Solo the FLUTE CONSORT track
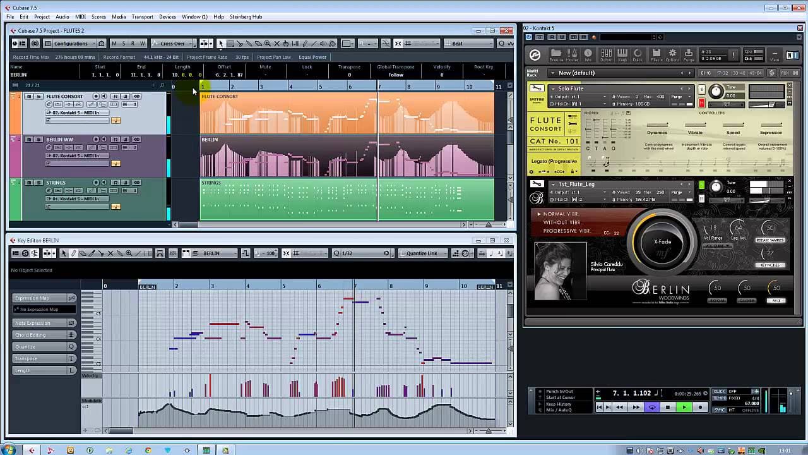 tap(38, 96)
